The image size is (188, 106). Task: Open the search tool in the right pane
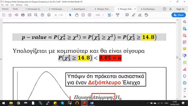pos(184,22)
